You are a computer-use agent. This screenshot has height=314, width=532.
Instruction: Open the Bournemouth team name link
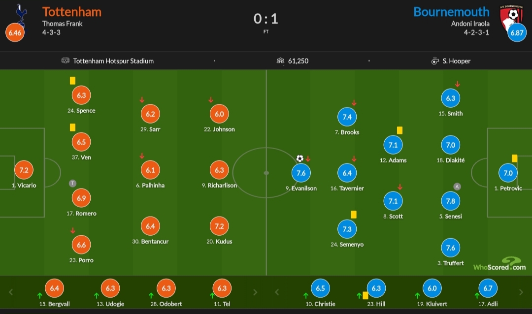(451, 12)
